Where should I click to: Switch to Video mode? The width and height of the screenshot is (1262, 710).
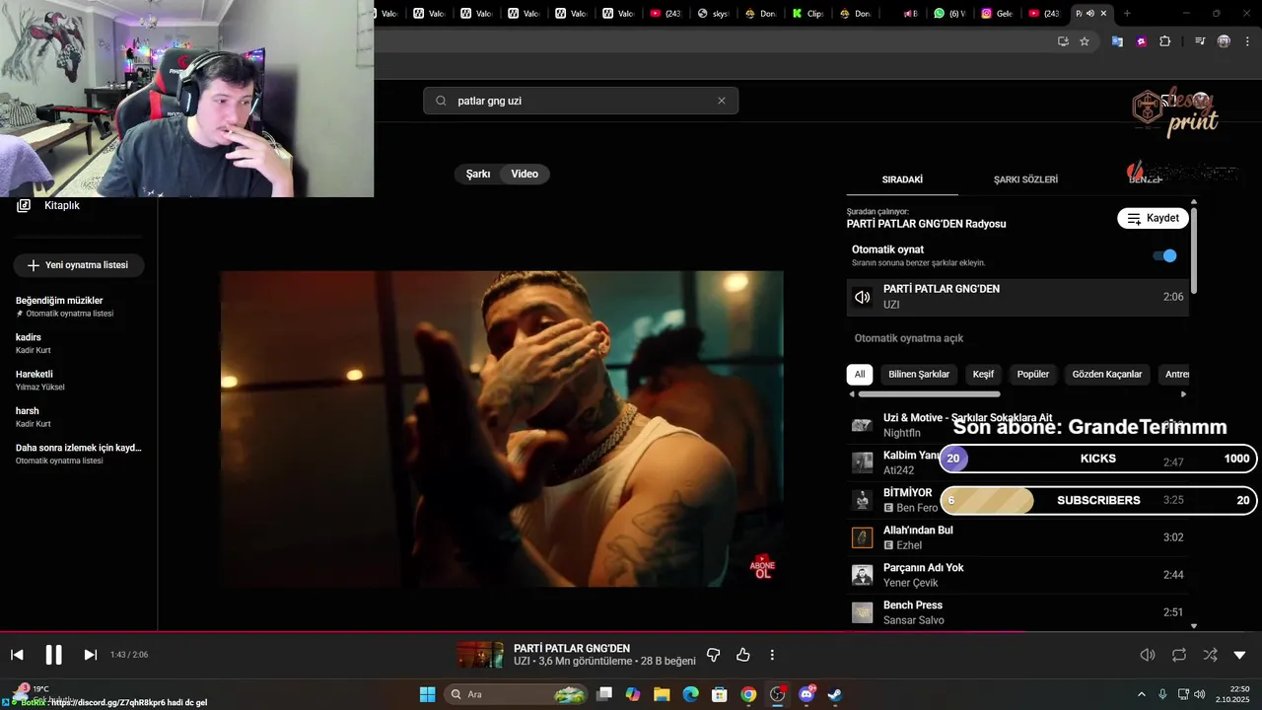click(525, 174)
